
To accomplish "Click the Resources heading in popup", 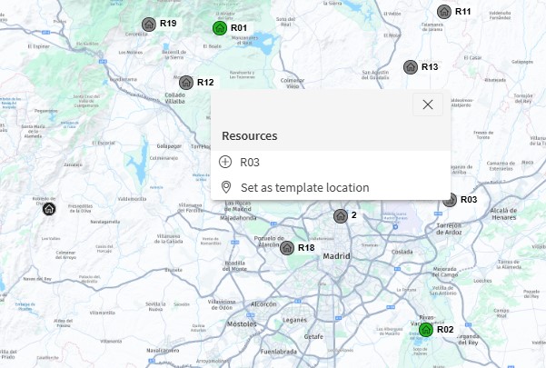I will click(250, 135).
